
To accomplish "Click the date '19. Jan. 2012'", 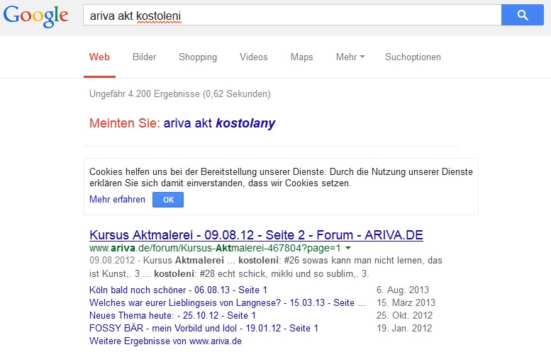I will pos(404,328).
